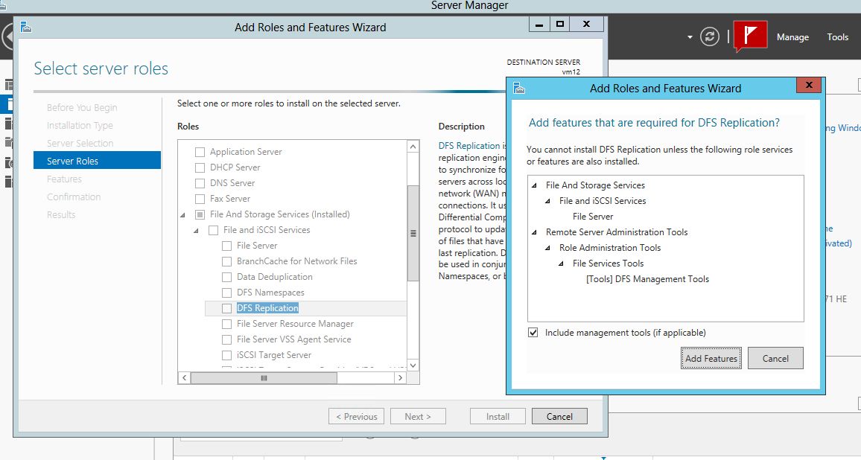This screenshot has width=861, height=460.
Task: Click the Install button
Action: 498,416
